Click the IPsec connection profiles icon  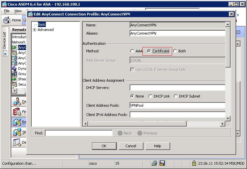pos(14,79)
